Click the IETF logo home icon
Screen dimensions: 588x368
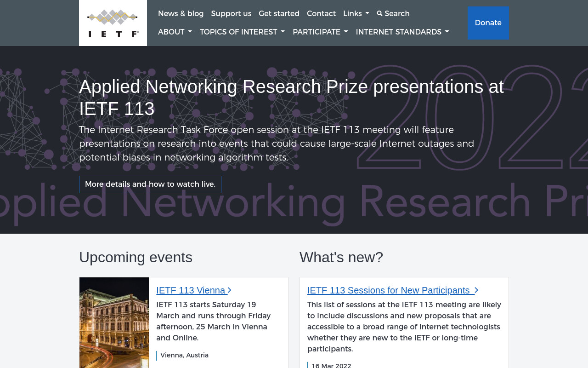[113, 23]
